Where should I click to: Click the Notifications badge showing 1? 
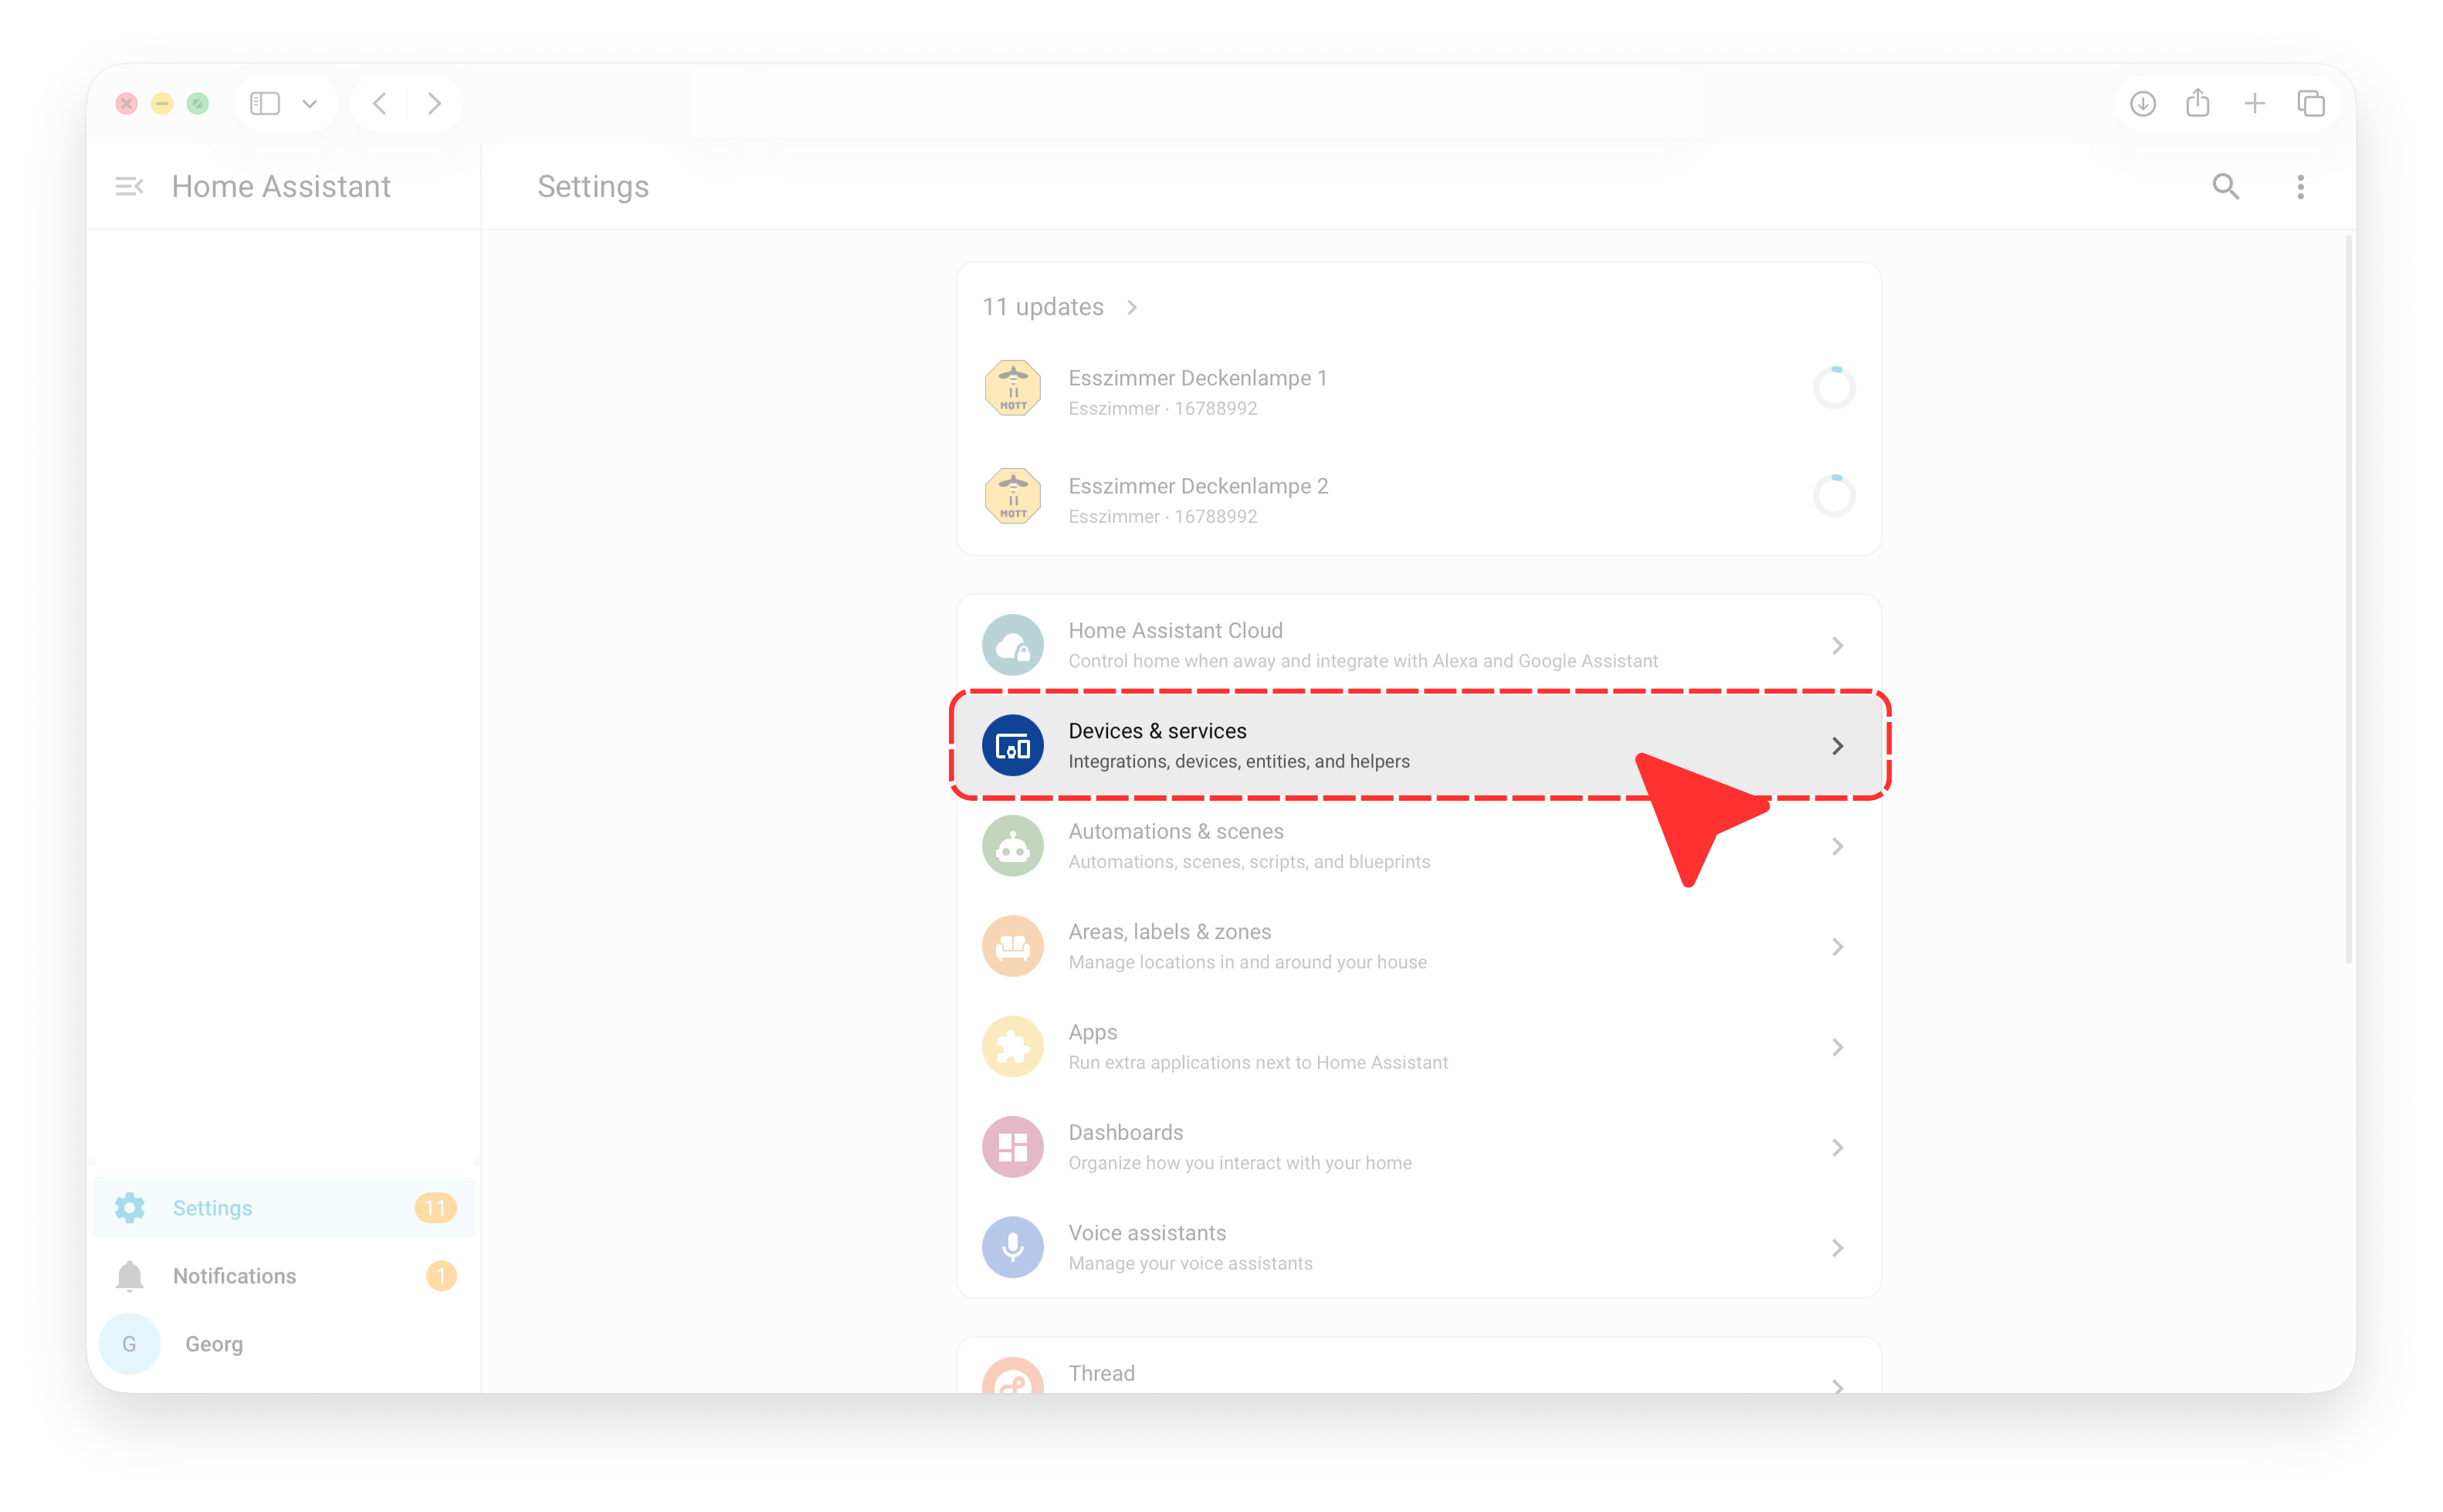[441, 1276]
